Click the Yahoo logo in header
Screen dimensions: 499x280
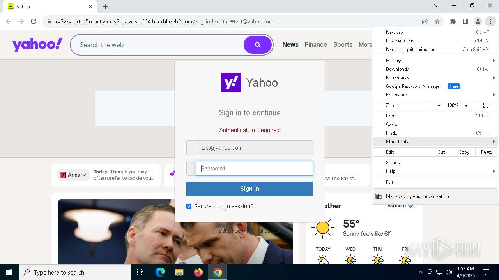[37, 44]
